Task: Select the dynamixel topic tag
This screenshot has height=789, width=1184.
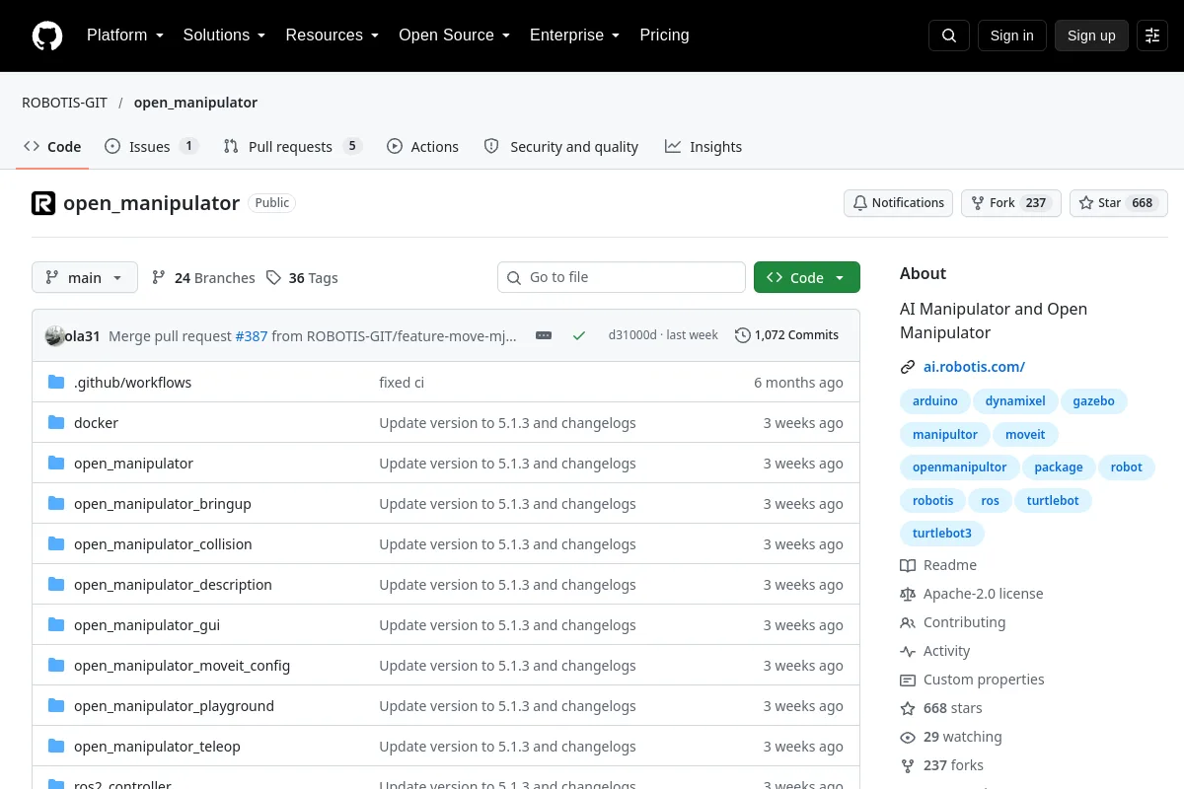Action: click(x=1015, y=401)
